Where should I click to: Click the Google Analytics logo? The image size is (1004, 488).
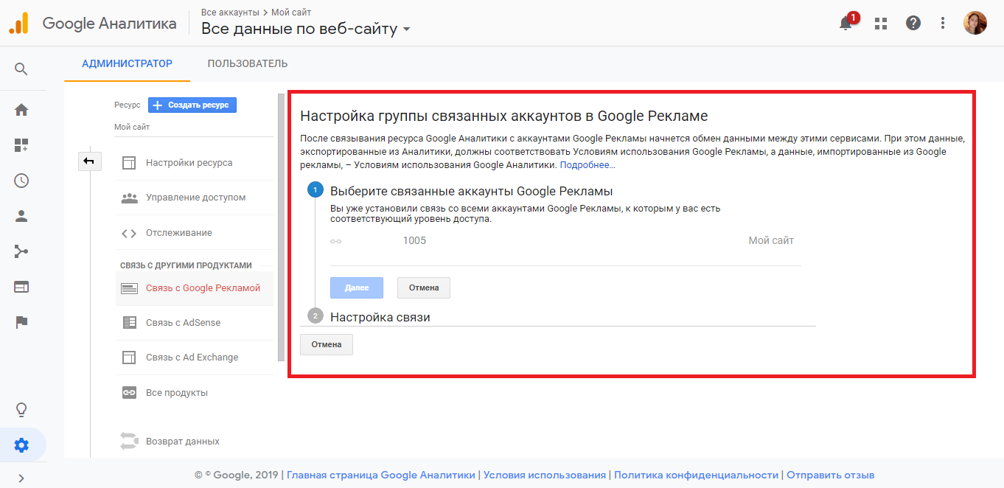(x=18, y=23)
